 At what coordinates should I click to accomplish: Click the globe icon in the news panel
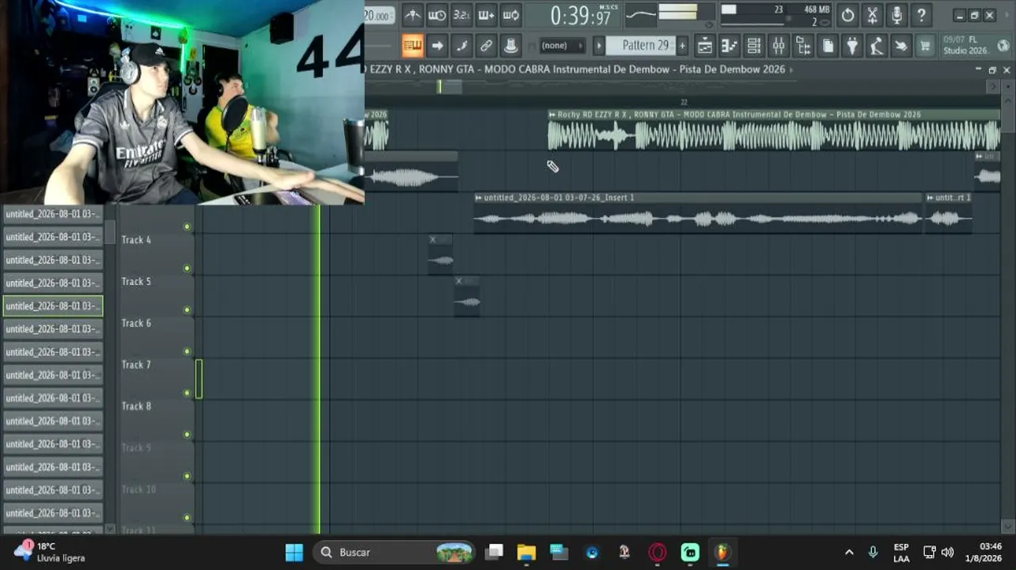click(x=1003, y=45)
